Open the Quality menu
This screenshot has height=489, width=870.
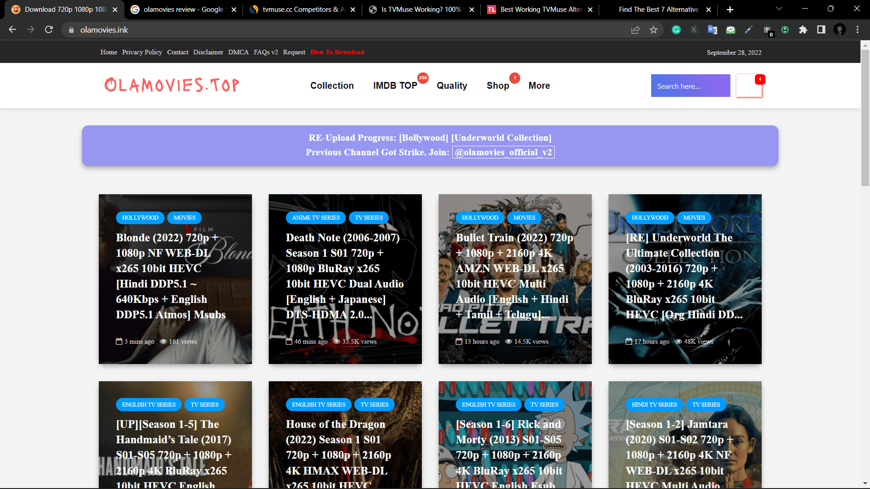[x=452, y=86]
